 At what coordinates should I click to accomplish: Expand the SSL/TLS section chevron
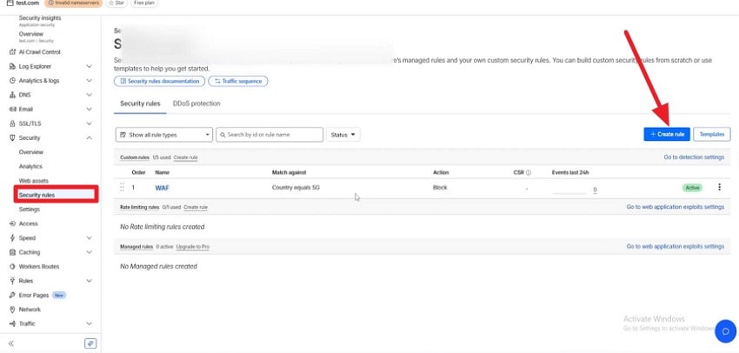pos(89,123)
